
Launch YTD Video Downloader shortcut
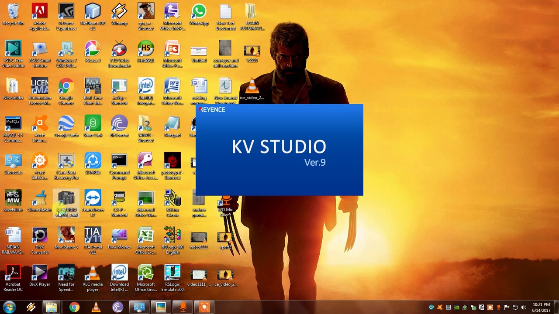(119, 55)
